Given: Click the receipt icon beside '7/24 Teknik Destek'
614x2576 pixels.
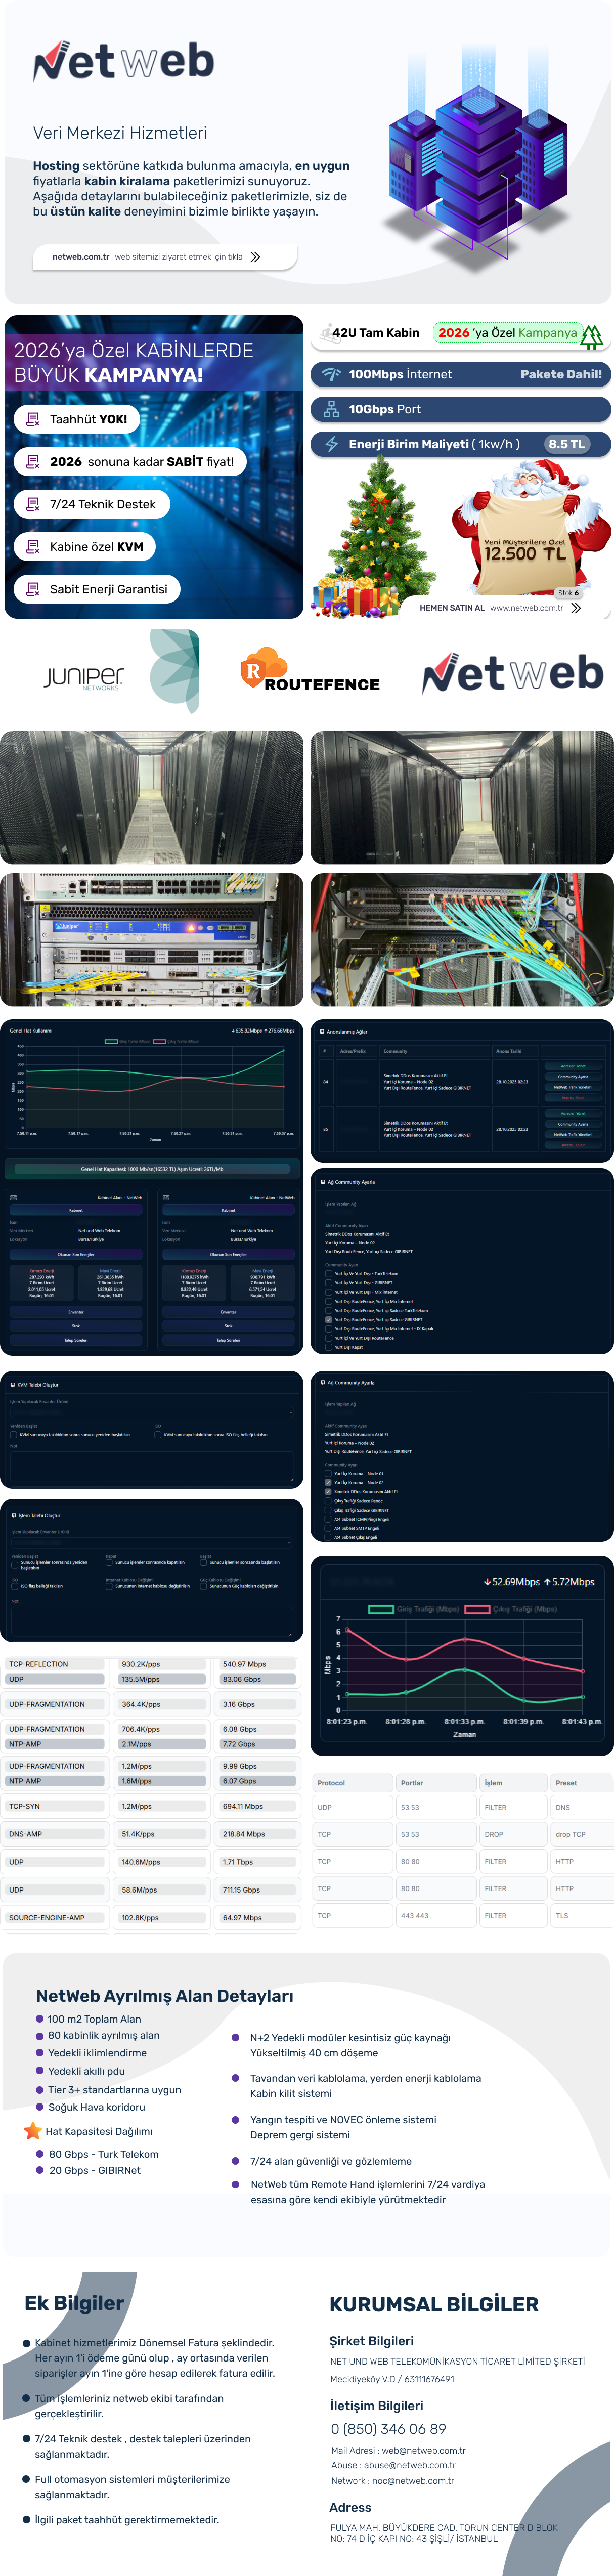Looking at the screenshot, I should coord(33,504).
